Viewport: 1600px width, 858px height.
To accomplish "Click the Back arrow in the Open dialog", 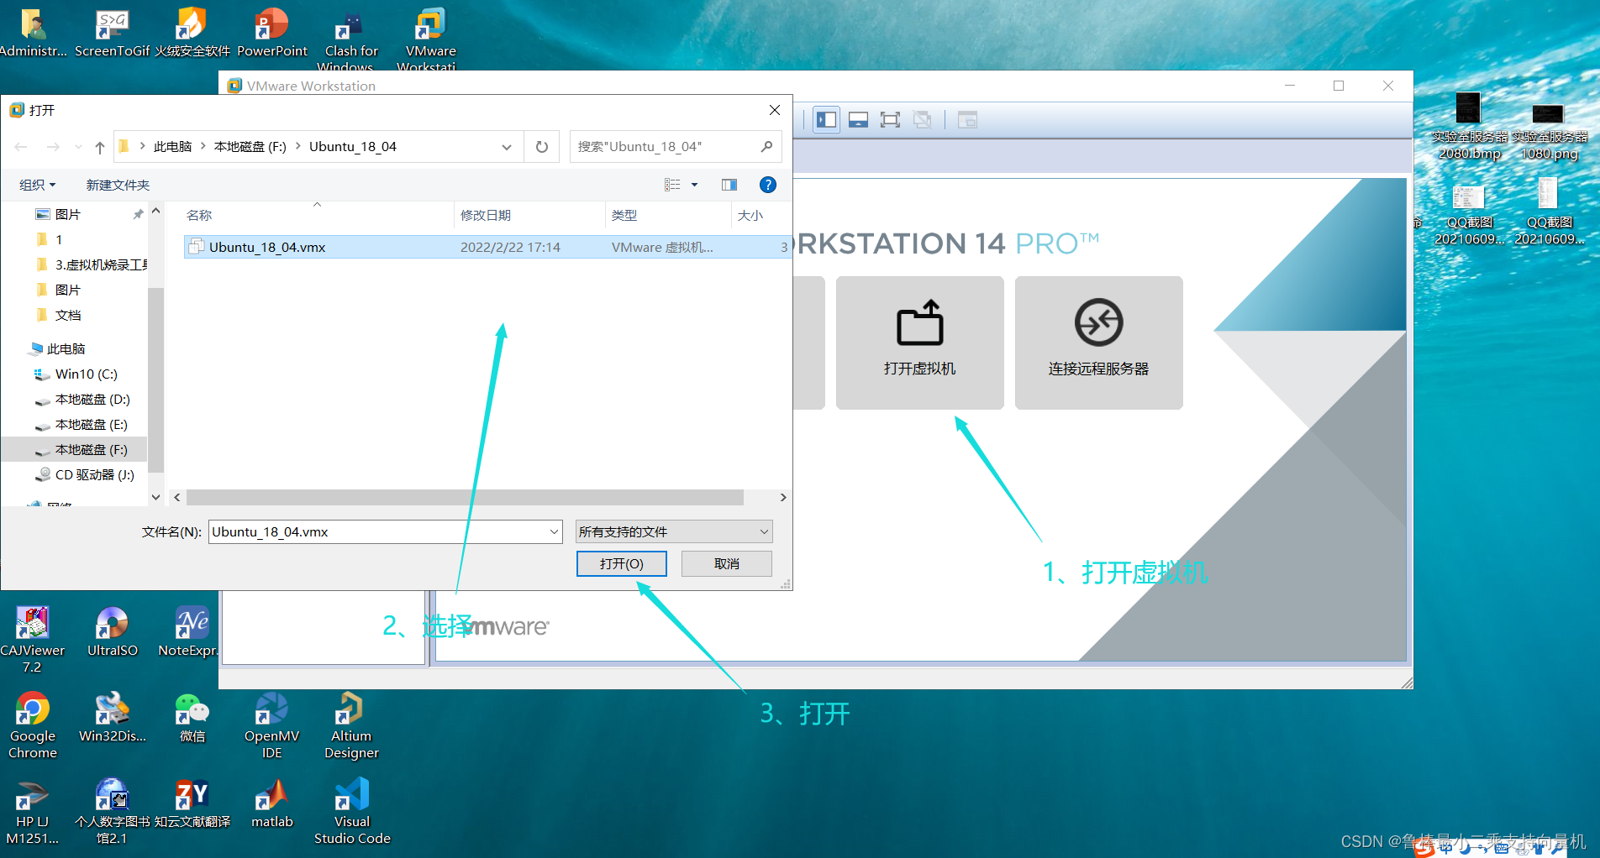I will pos(21,147).
